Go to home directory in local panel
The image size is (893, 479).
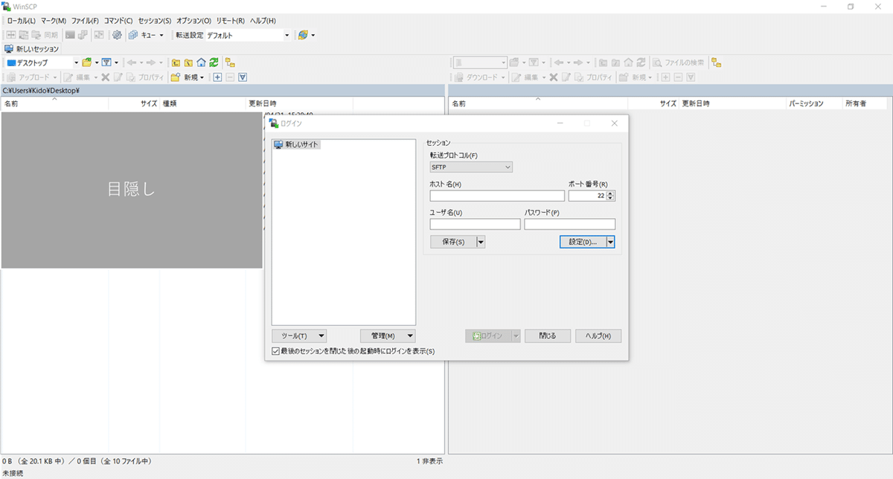point(201,63)
